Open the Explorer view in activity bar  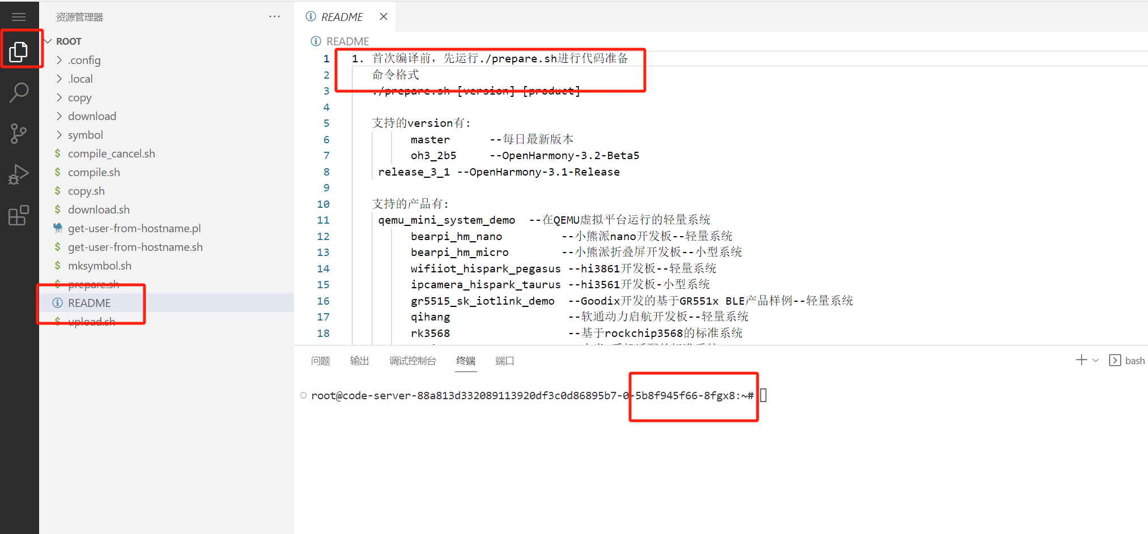(x=19, y=52)
